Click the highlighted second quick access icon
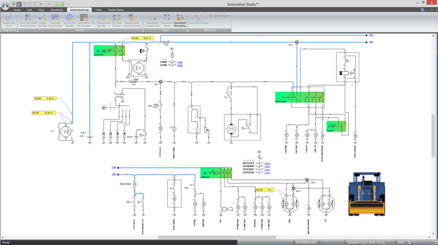The image size is (438, 245). [19, 4]
